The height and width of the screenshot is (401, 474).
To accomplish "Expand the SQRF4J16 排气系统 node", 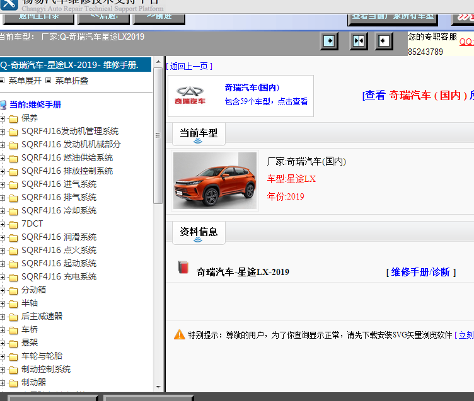I will 3,198.
